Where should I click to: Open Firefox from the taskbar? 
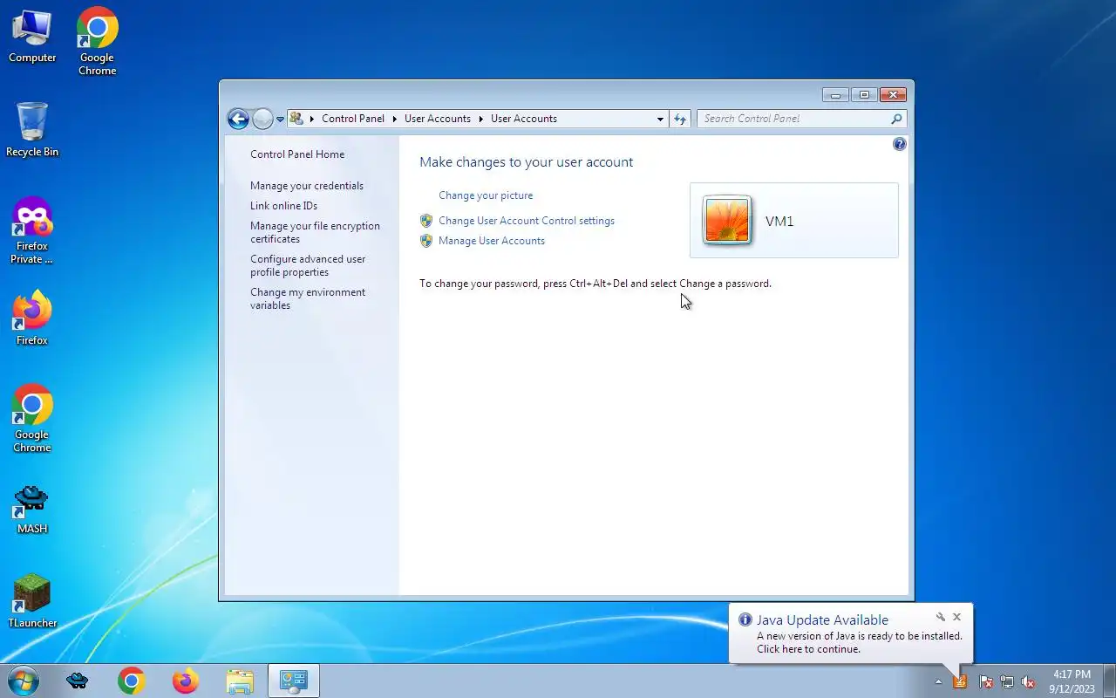pyautogui.click(x=185, y=681)
